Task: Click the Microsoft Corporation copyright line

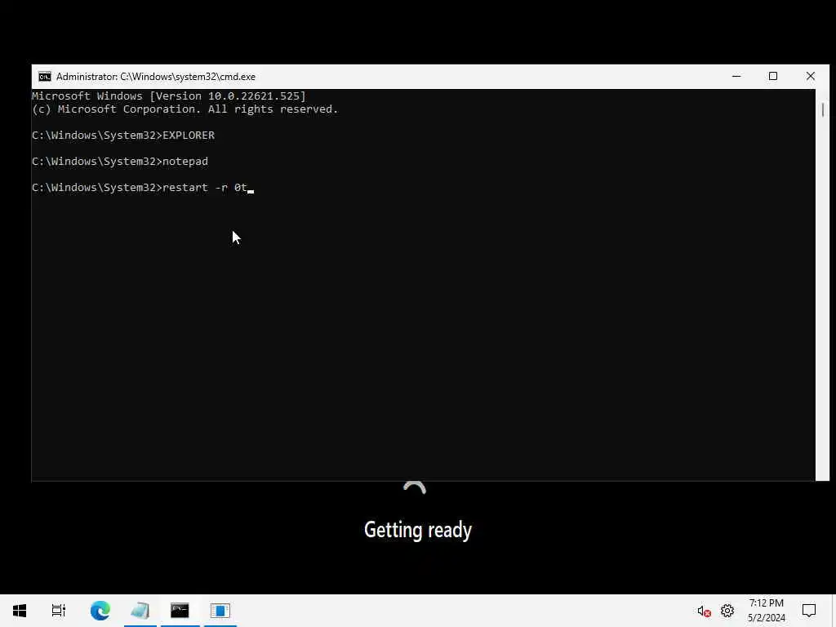Action: 185,109
